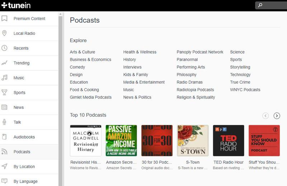Open Local Radio section
The width and height of the screenshot is (287, 186).
(24, 33)
